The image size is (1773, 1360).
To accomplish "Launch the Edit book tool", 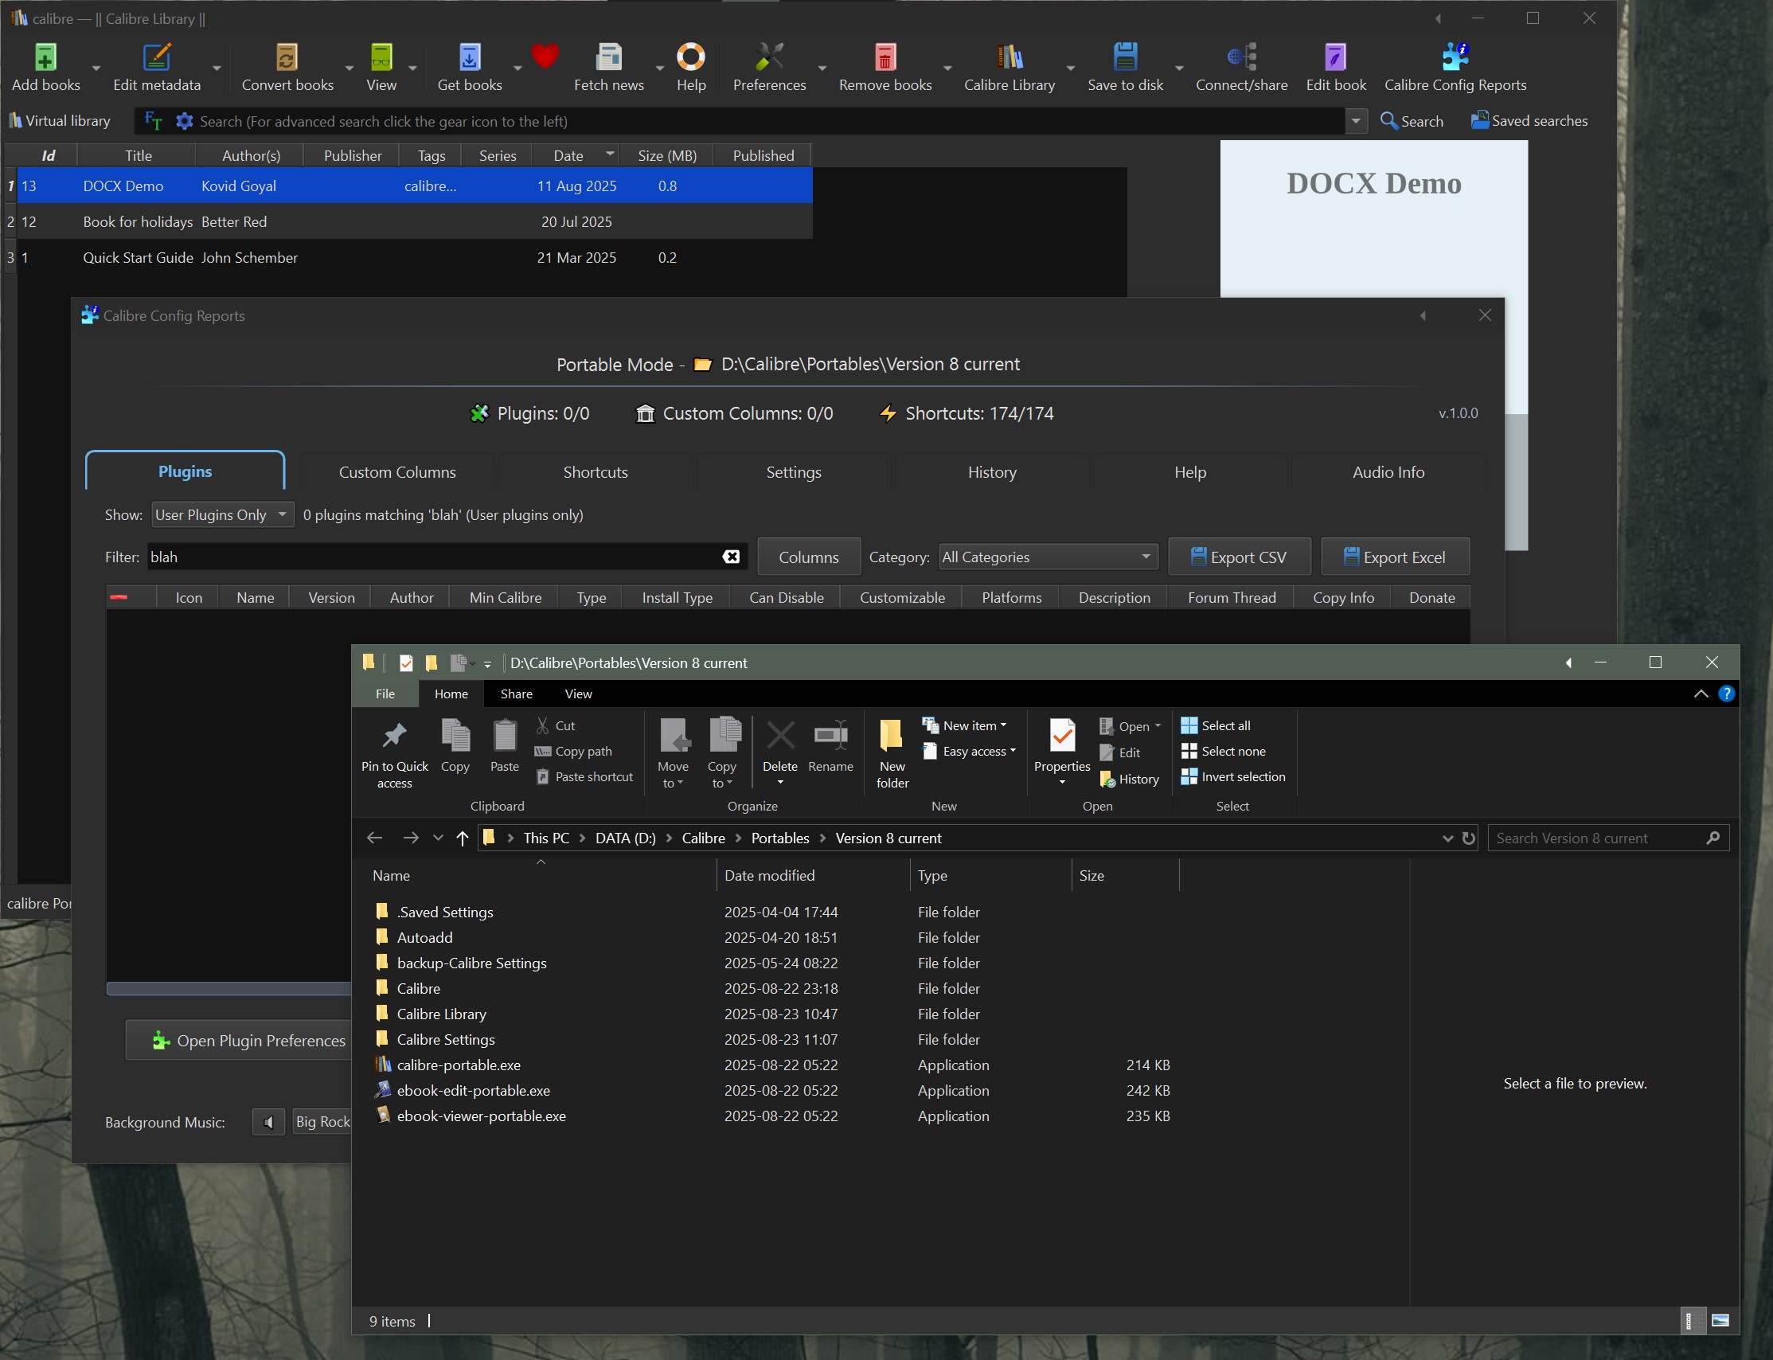I will coord(1334,58).
